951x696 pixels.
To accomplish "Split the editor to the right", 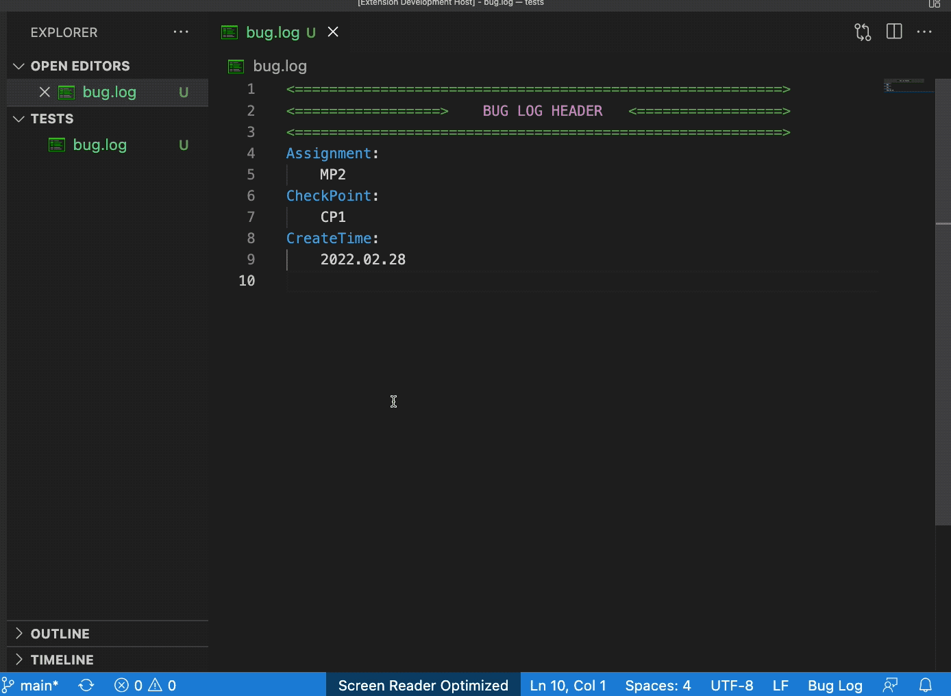I will coord(894,32).
